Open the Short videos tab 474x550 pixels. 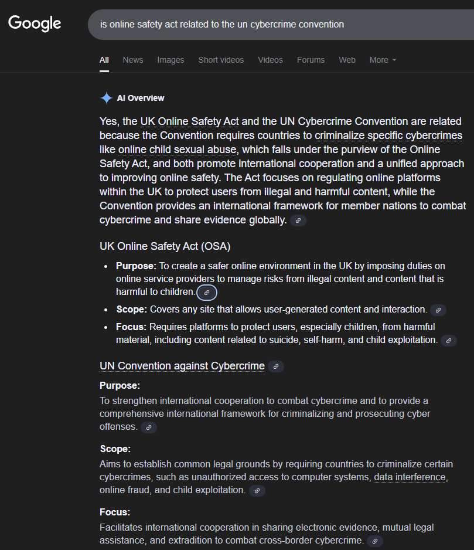click(x=221, y=60)
